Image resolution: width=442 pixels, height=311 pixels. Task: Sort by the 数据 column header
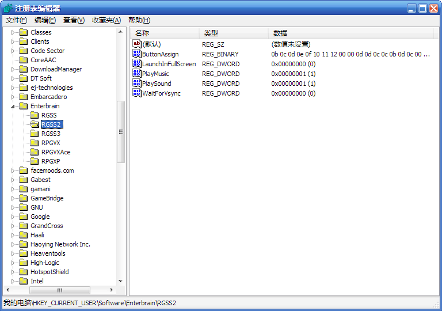click(350, 33)
